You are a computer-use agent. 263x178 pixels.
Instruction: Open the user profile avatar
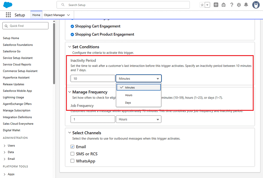pyautogui.click(x=256, y=5)
